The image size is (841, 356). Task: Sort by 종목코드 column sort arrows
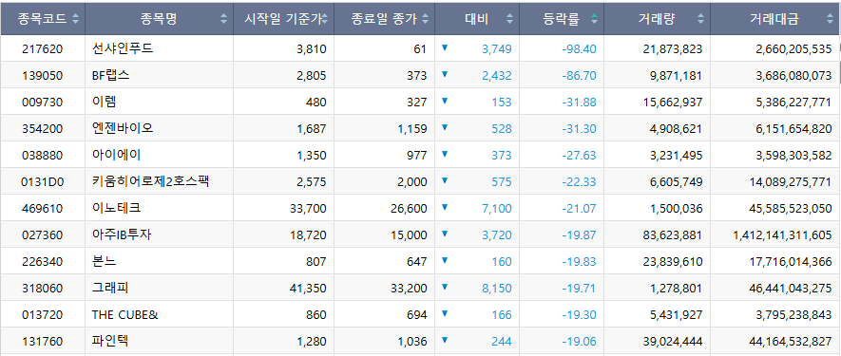click(x=75, y=19)
